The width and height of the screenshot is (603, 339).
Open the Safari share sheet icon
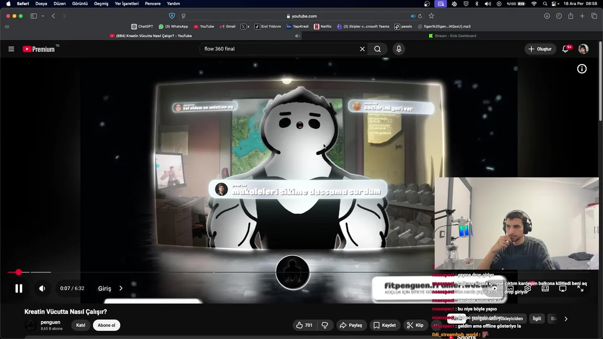click(x=570, y=16)
